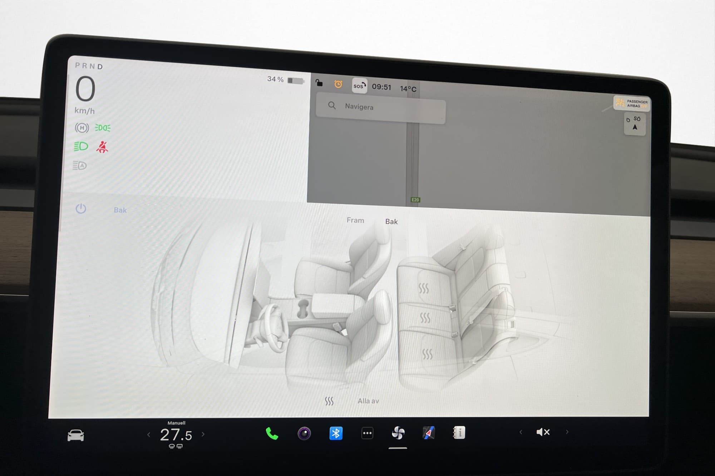The height and width of the screenshot is (476, 715).
Task: Open the navigation map app
Action: point(429,433)
